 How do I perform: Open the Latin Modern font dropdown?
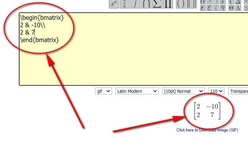137,91
